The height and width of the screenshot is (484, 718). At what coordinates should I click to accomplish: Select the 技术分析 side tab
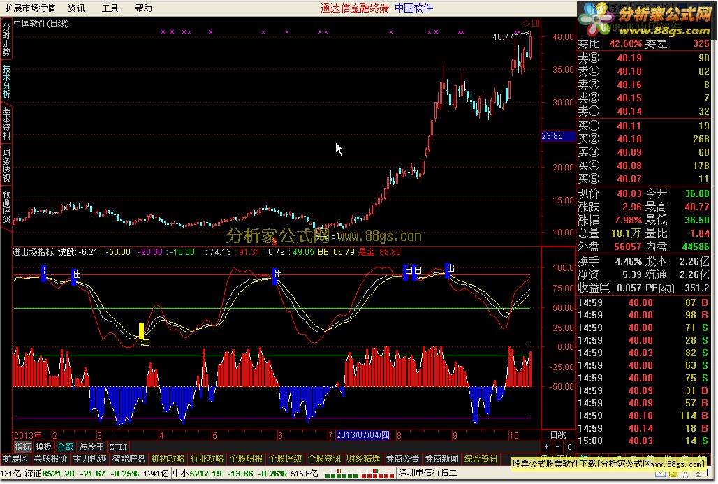6,81
